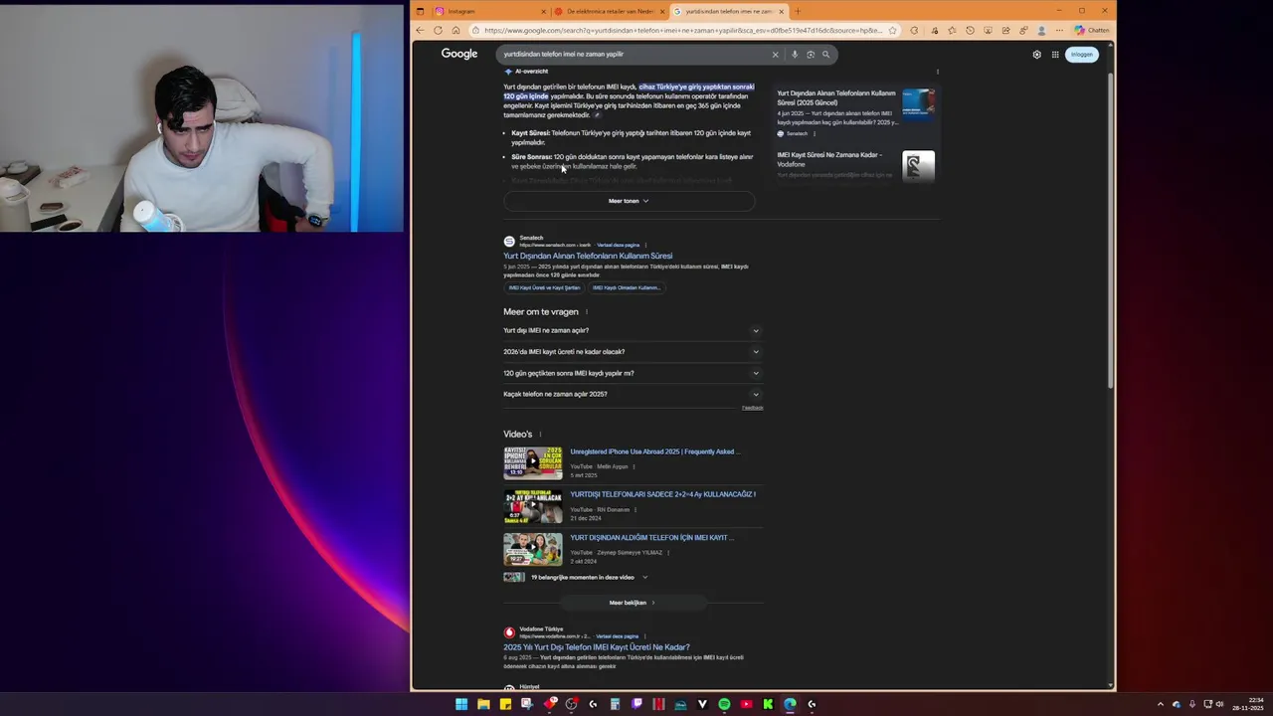Open '2025 Yılı Yurt Dışı Telefon IMEI Kayıt Ücreti' link
The image size is (1273, 716).
pyautogui.click(x=596, y=647)
